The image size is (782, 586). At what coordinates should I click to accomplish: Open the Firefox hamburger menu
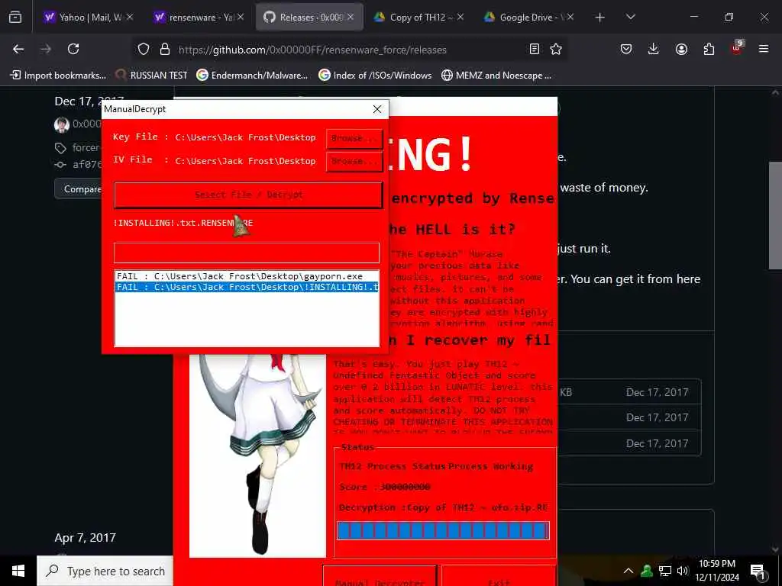point(764,49)
